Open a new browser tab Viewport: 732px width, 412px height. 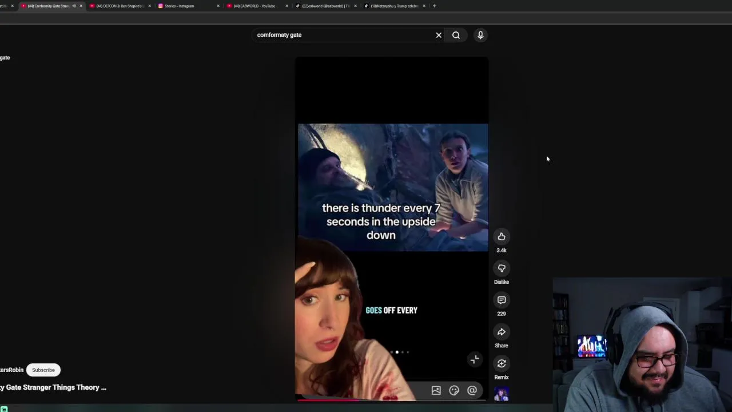coord(434,6)
